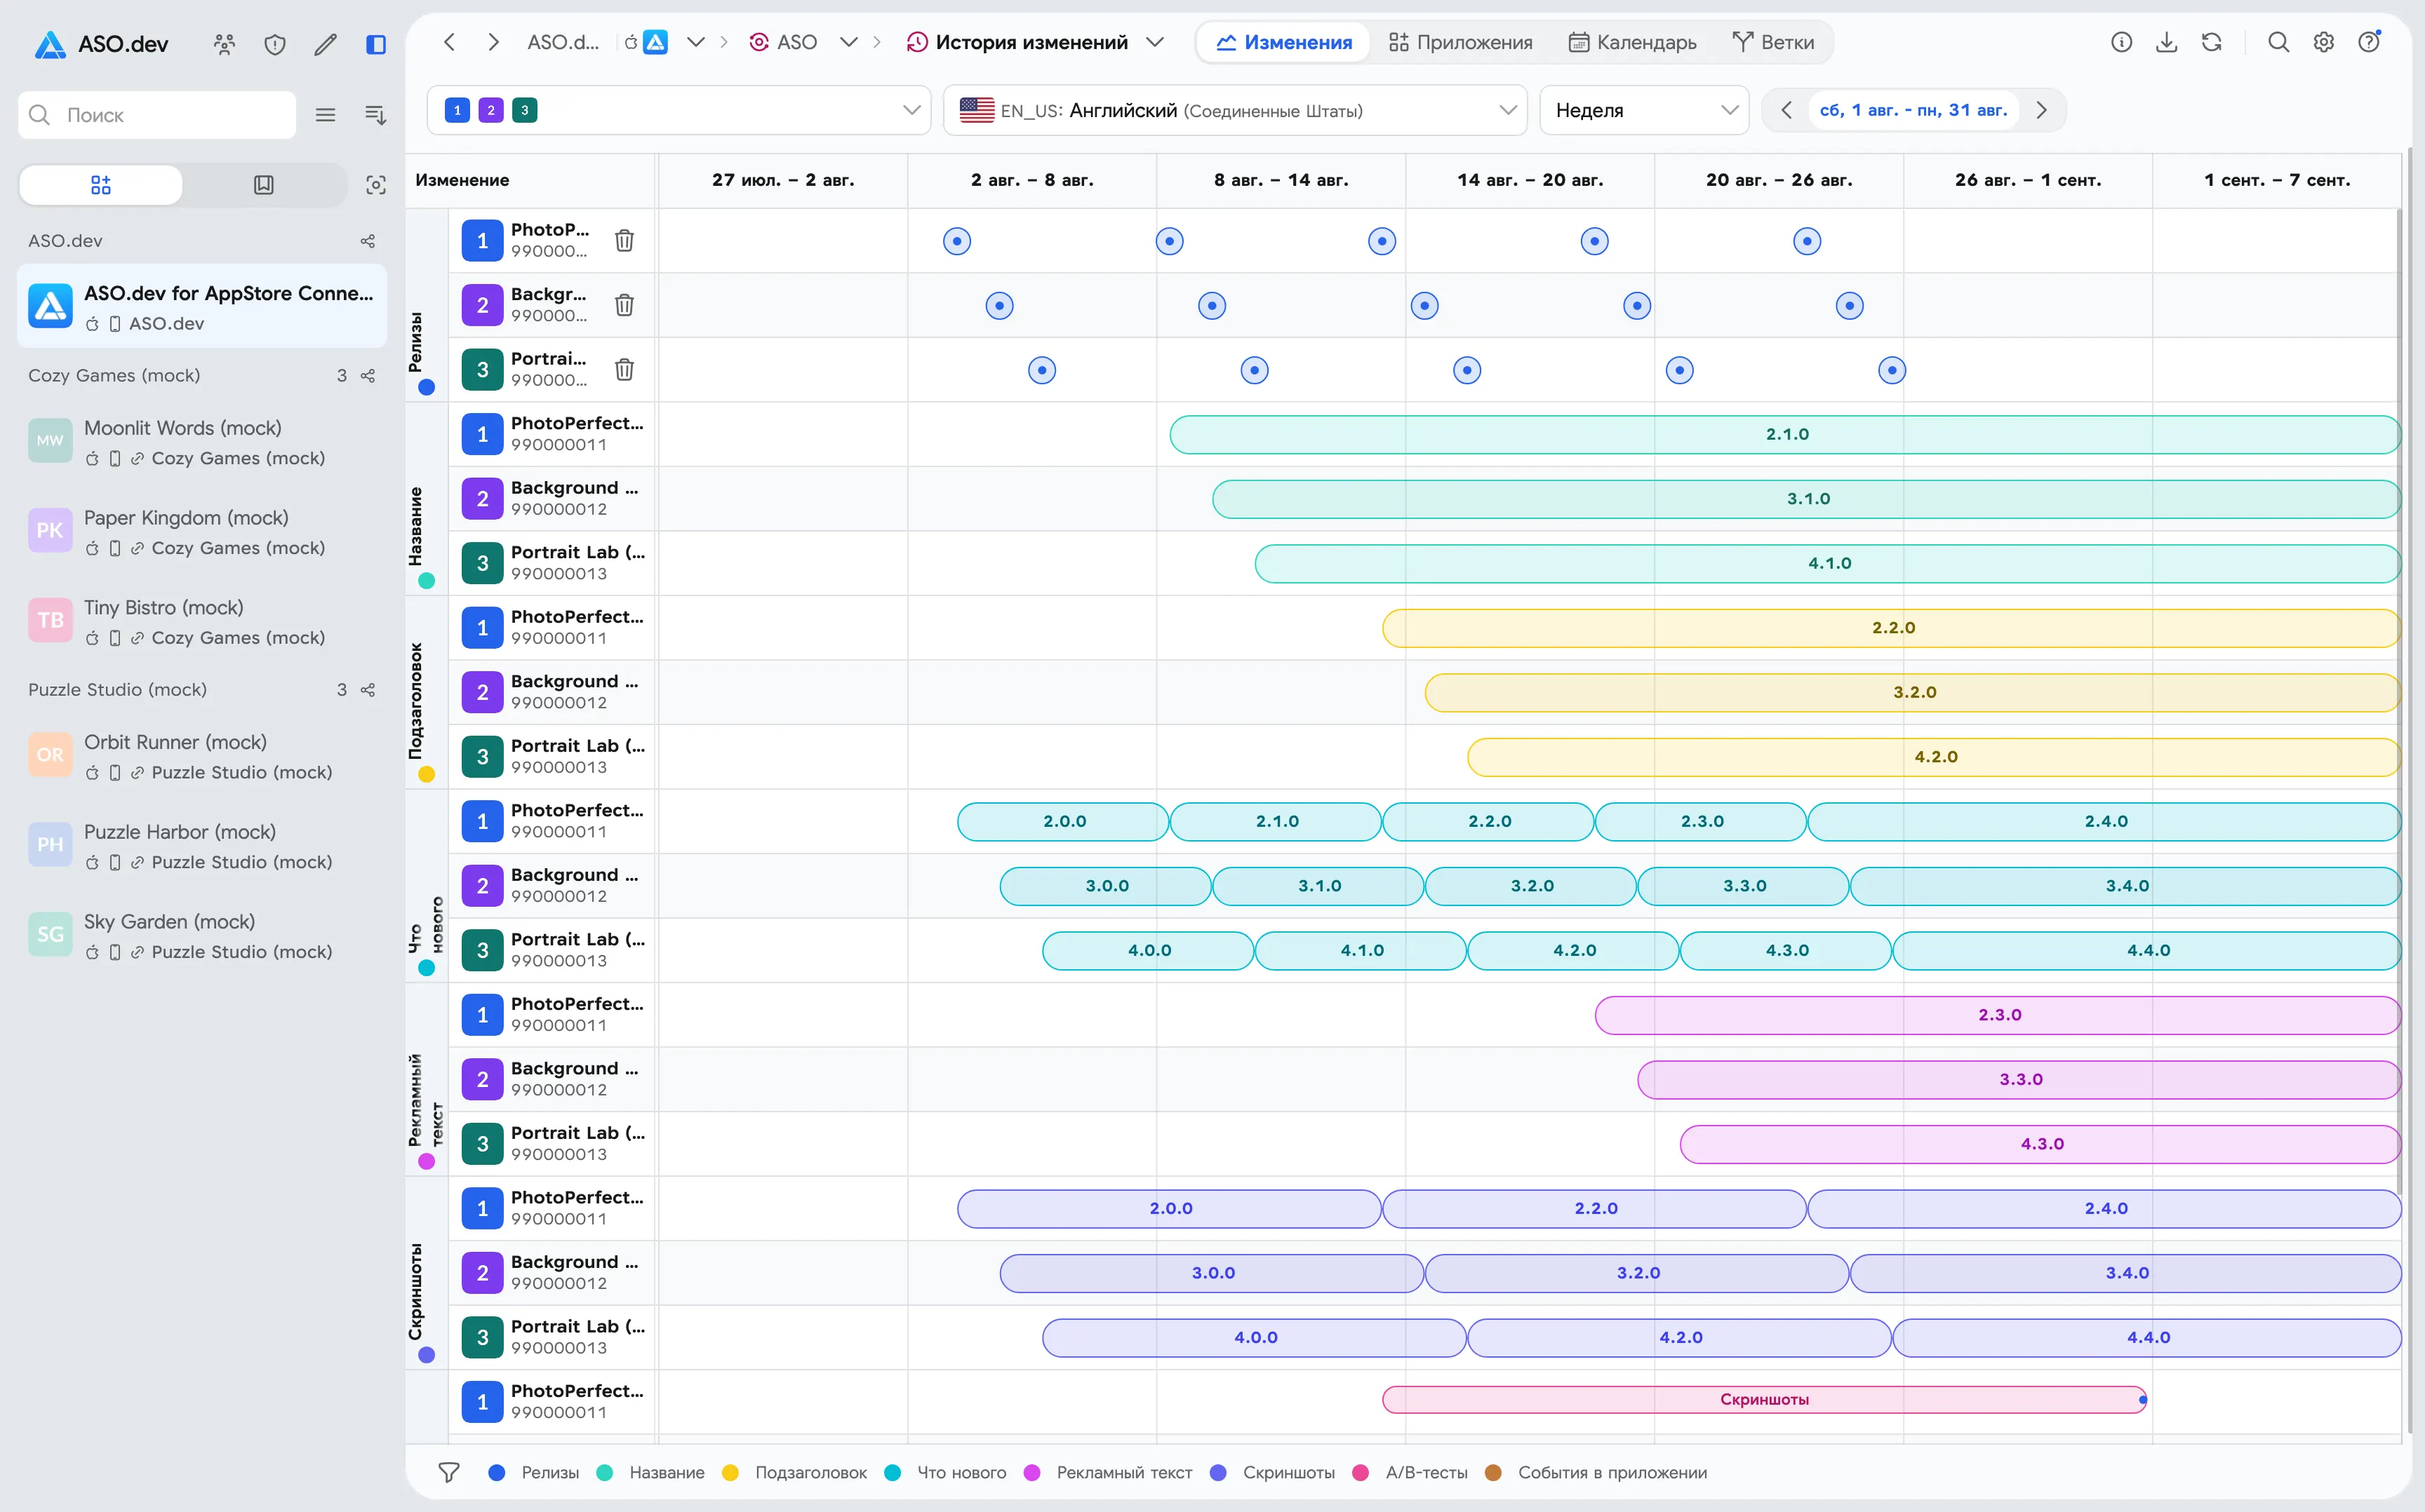This screenshot has width=2425, height=1512.
Task: Select the Moonlit Words (mock) app
Action: (x=202, y=442)
